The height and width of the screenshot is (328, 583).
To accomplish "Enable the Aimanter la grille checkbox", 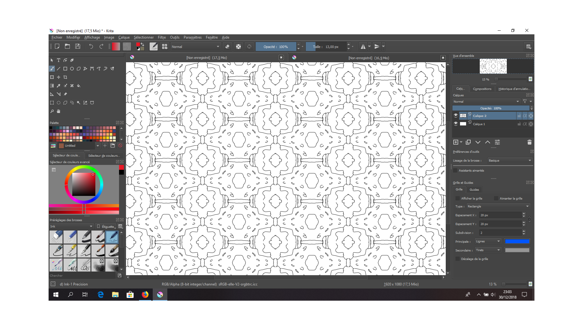I will tap(496, 198).
